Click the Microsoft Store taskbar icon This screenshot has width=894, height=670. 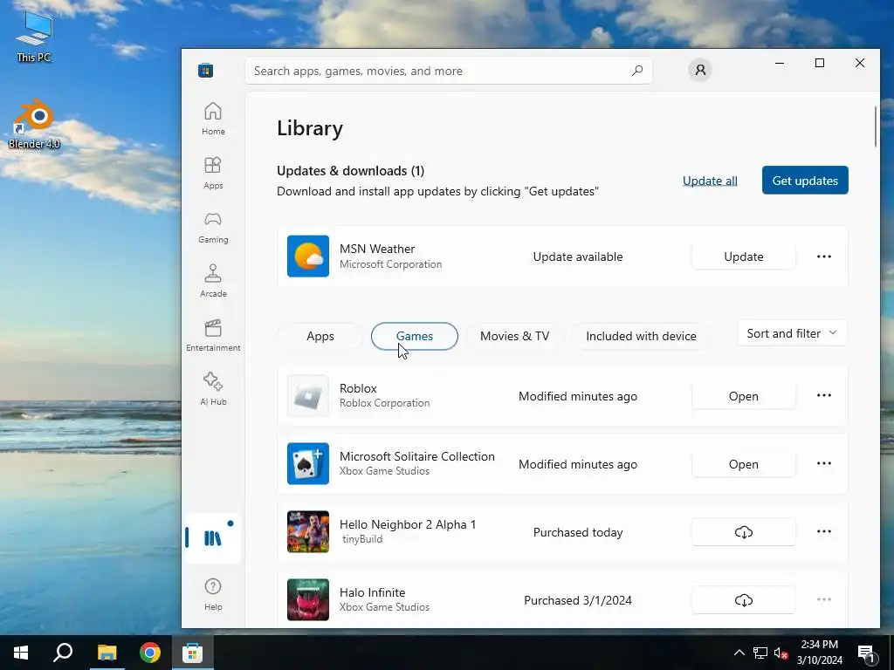point(193,653)
